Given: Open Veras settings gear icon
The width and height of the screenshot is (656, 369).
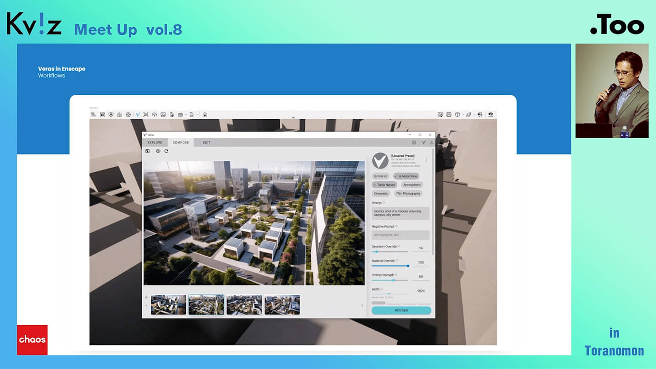Looking at the screenshot, I should (x=414, y=143).
